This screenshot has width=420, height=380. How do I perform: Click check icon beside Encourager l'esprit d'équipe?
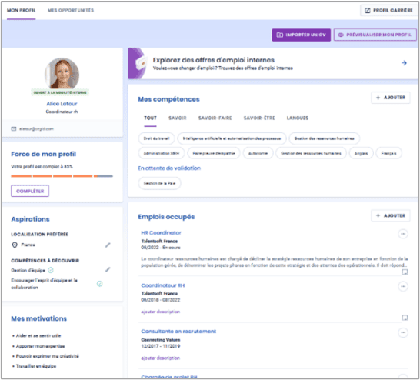click(100, 284)
